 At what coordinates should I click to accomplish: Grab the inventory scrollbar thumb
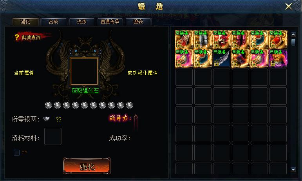293,42
